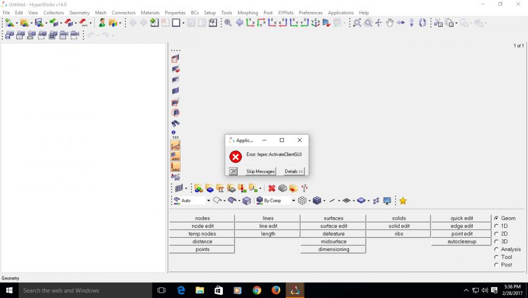Click the Save Model disk icon
Image resolution: width=528 pixels, height=298 pixels.
(39, 23)
